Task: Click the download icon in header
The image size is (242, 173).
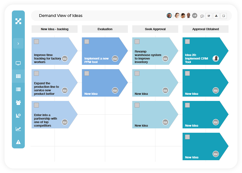Action: pyautogui.click(x=216, y=16)
